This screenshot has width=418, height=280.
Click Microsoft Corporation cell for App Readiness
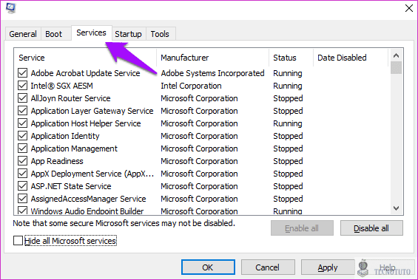click(199, 161)
